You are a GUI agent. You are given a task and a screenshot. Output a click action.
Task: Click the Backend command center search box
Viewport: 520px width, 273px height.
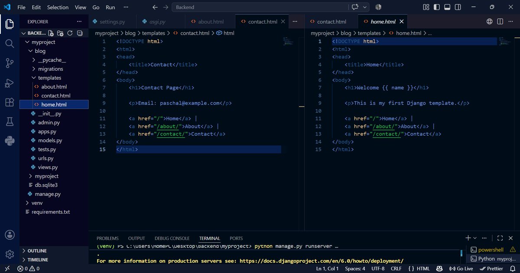260,7
